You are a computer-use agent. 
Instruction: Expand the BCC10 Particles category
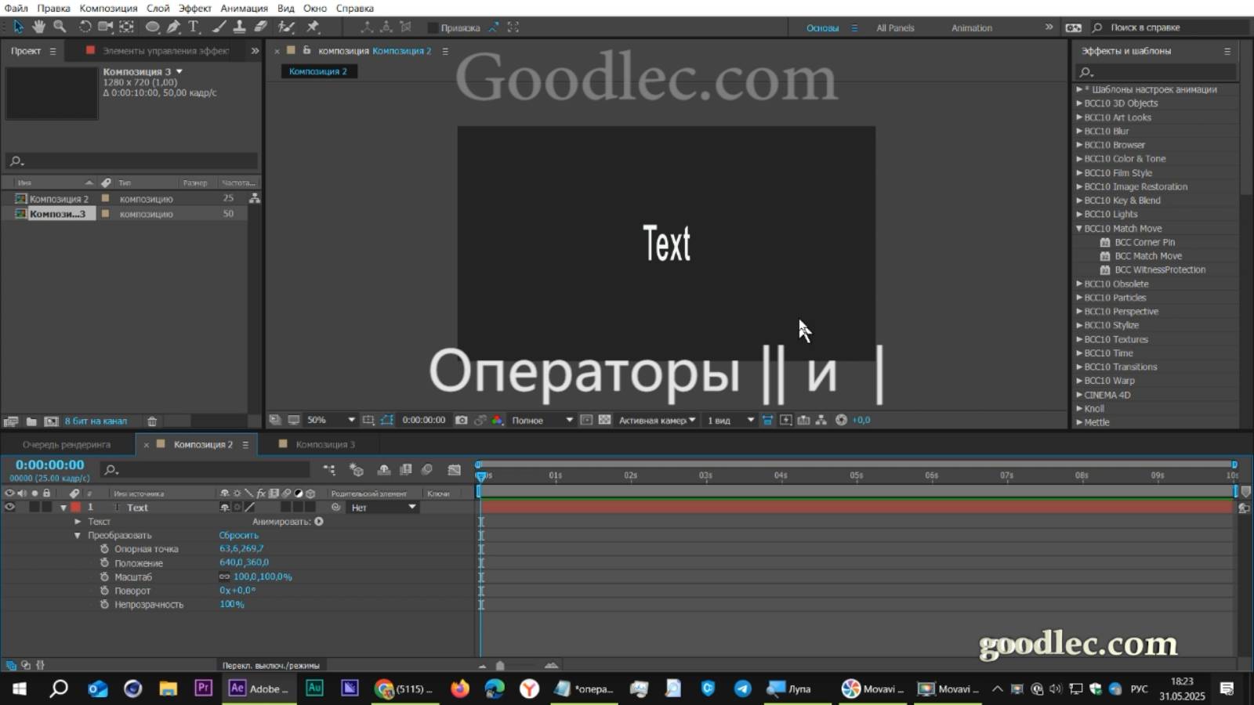coord(1079,298)
